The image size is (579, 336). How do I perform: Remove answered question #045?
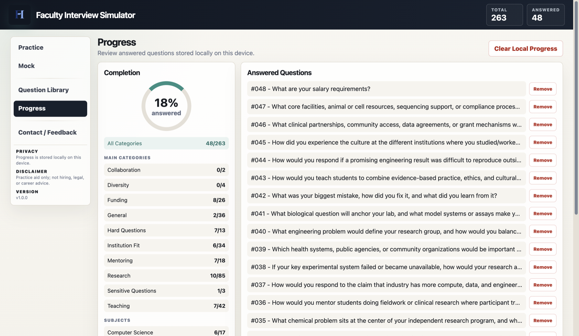542,142
